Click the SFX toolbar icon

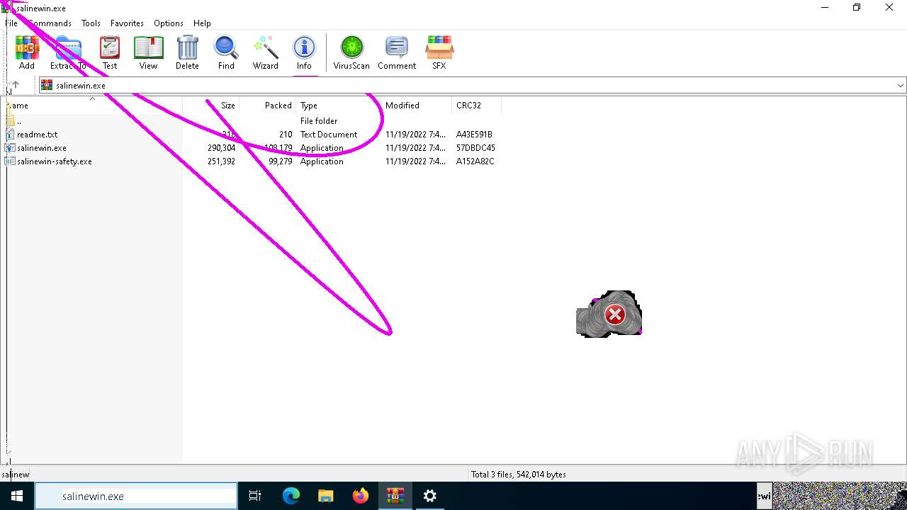pos(439,52)
